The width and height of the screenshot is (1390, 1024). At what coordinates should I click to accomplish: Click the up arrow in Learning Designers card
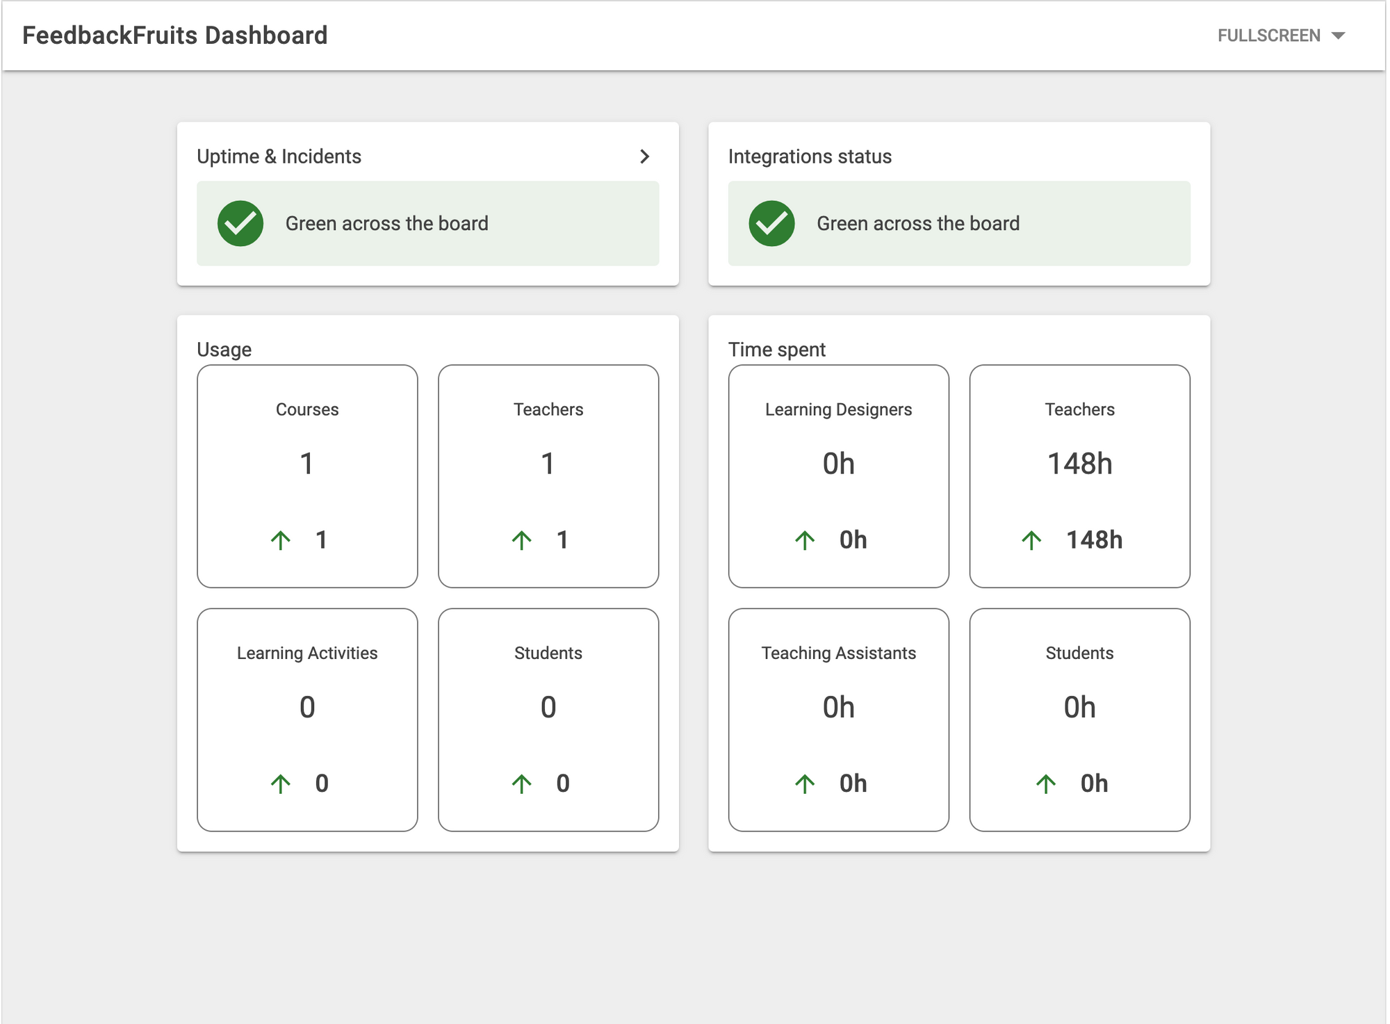[x=805, y=540]
